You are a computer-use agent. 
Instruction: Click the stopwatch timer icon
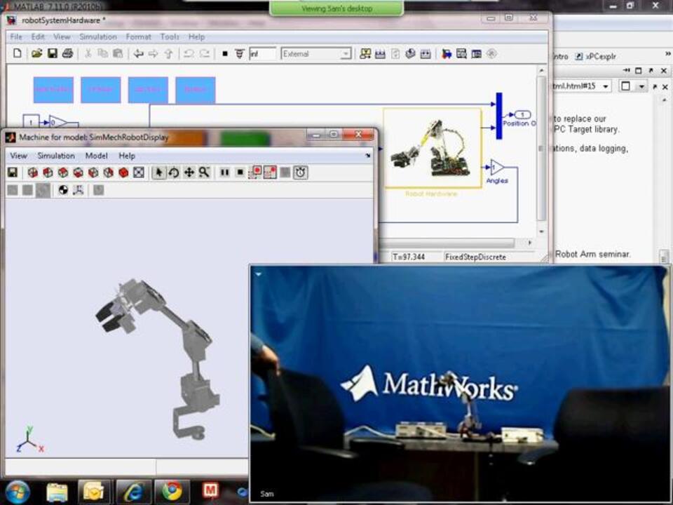[301, 173]
